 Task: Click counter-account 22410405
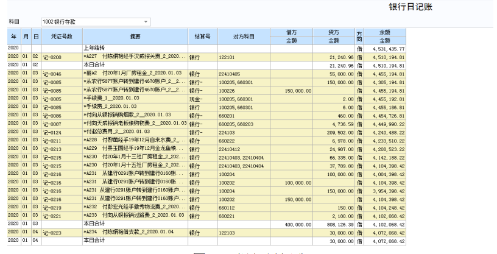(244, 74)
